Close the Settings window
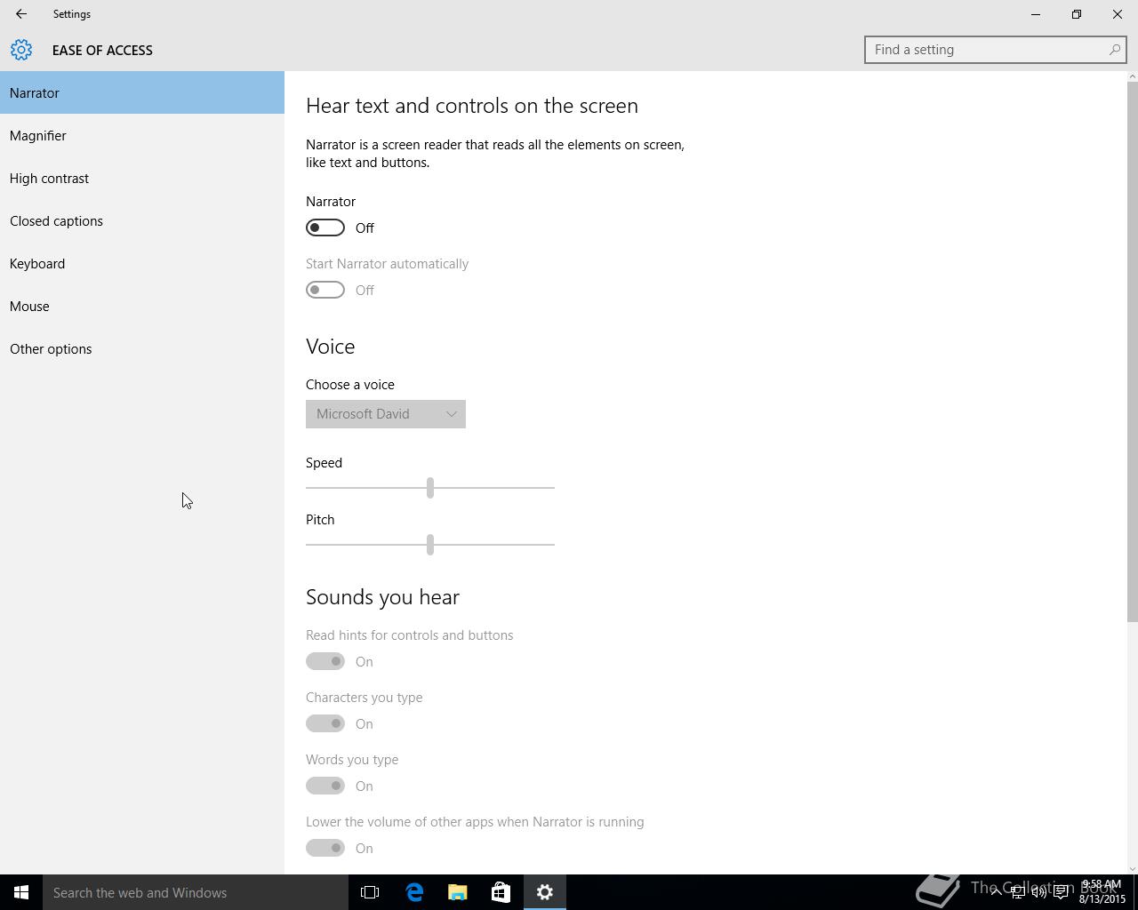Screen dimensions: 1138x910 (x=1118, y=14)
